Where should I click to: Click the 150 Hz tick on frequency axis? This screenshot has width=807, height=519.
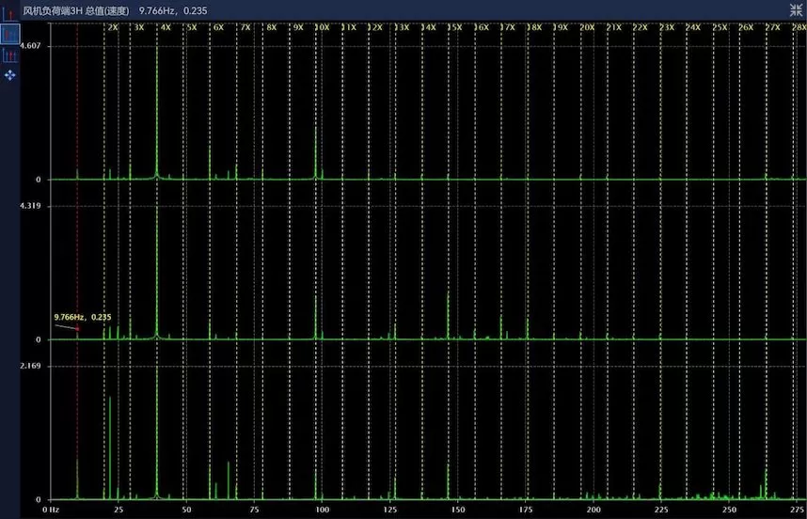coord(457,509)
